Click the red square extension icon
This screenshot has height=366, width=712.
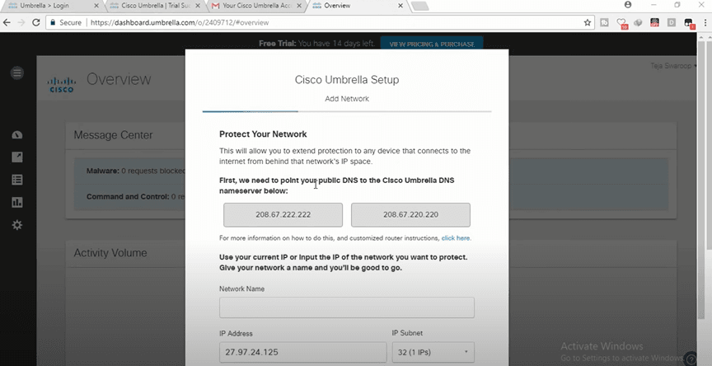(x=654, y=22)
